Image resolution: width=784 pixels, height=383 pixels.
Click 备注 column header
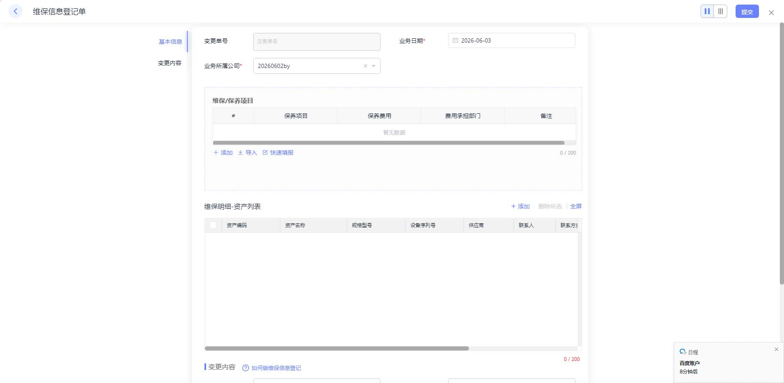point(546,116)
